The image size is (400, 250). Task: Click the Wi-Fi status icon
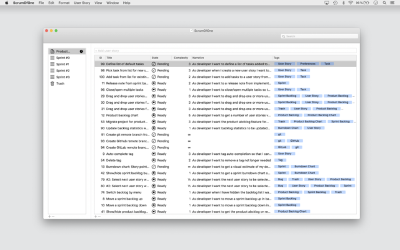[350, 3]
